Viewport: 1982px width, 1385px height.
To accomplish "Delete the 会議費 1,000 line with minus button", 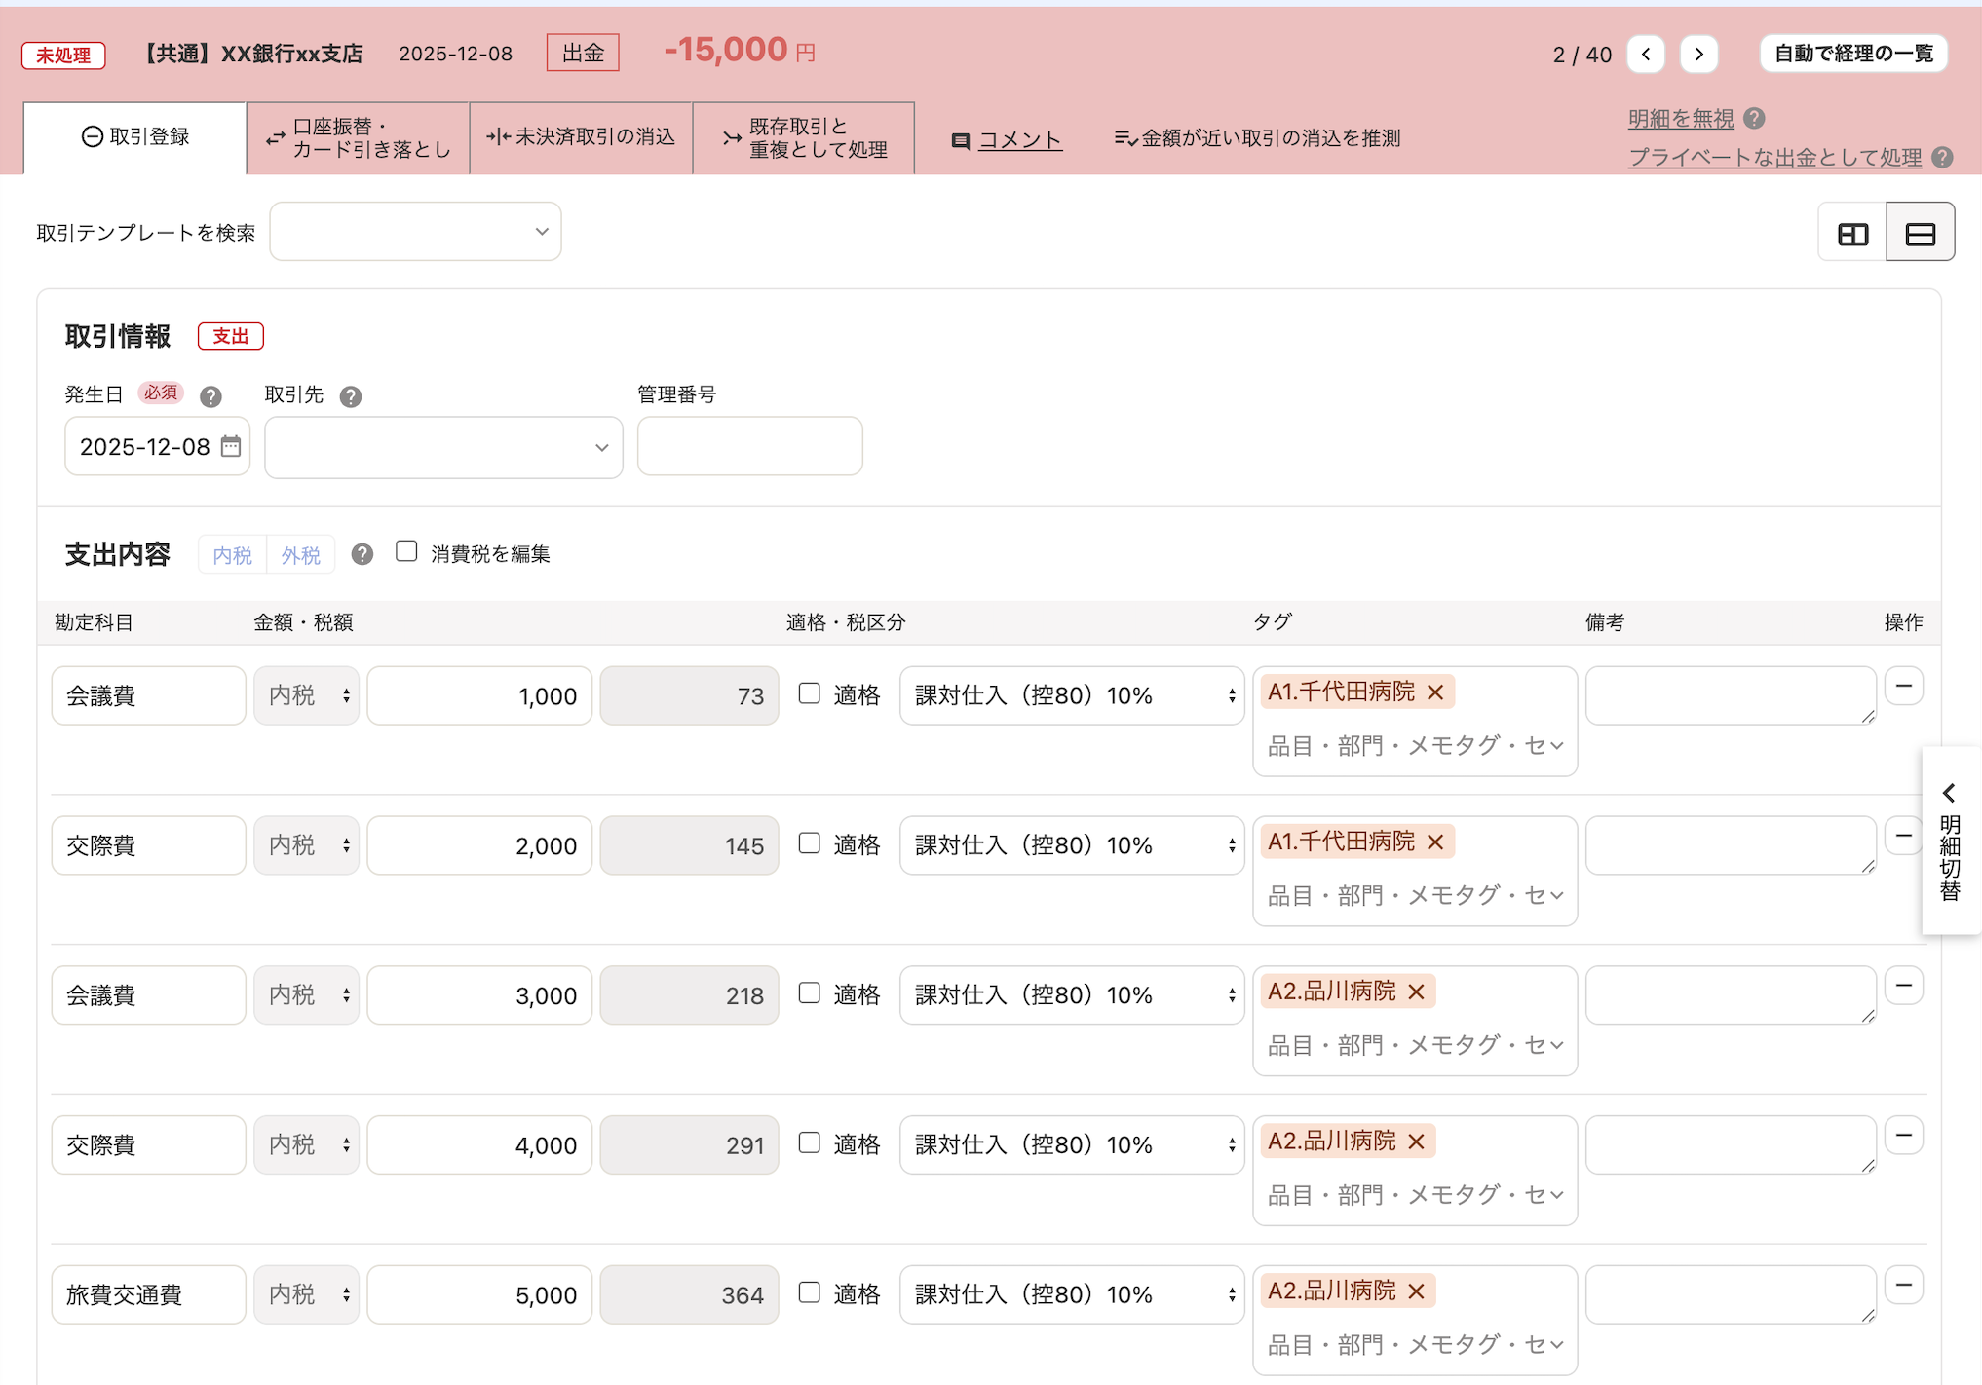I will point(1903,687).
